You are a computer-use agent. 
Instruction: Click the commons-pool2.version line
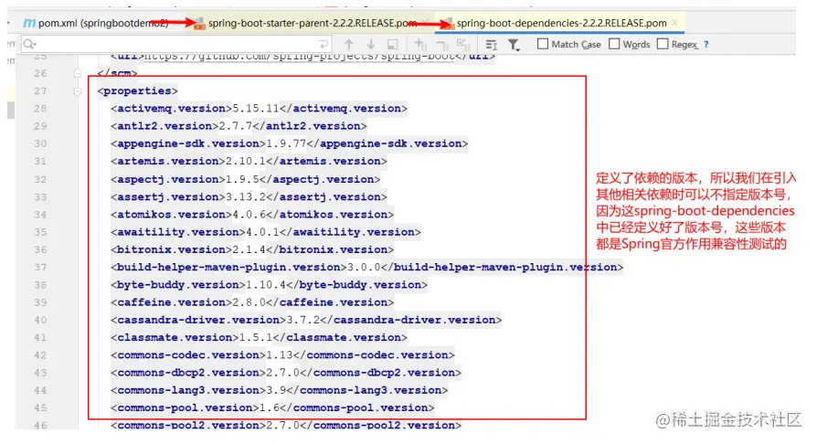[286, 425]
